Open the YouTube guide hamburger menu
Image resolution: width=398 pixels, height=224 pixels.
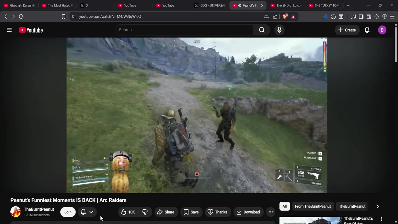(9, 30)
